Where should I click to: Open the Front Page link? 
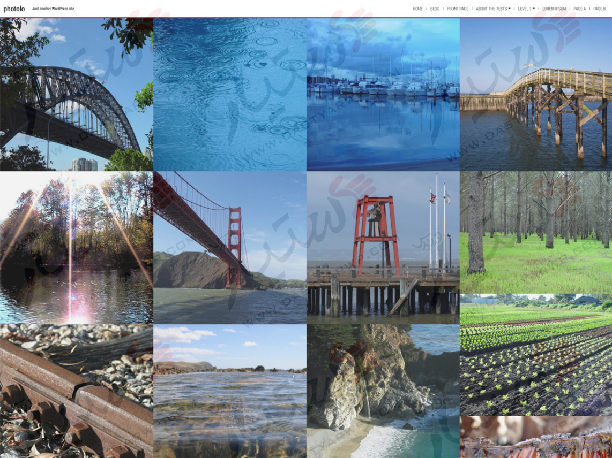coord(457,9)
